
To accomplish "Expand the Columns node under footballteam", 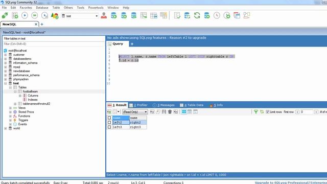I will point(20,96).
